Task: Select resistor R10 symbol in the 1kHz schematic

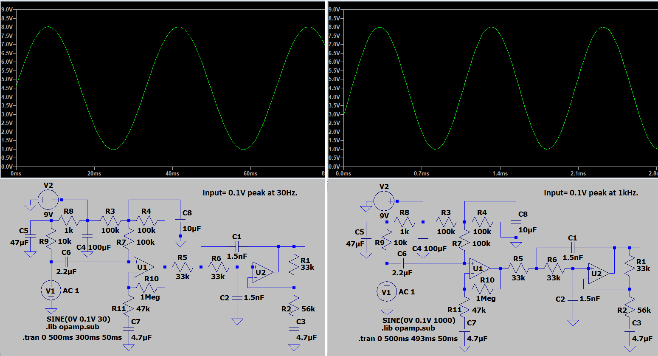Action: 482,289
